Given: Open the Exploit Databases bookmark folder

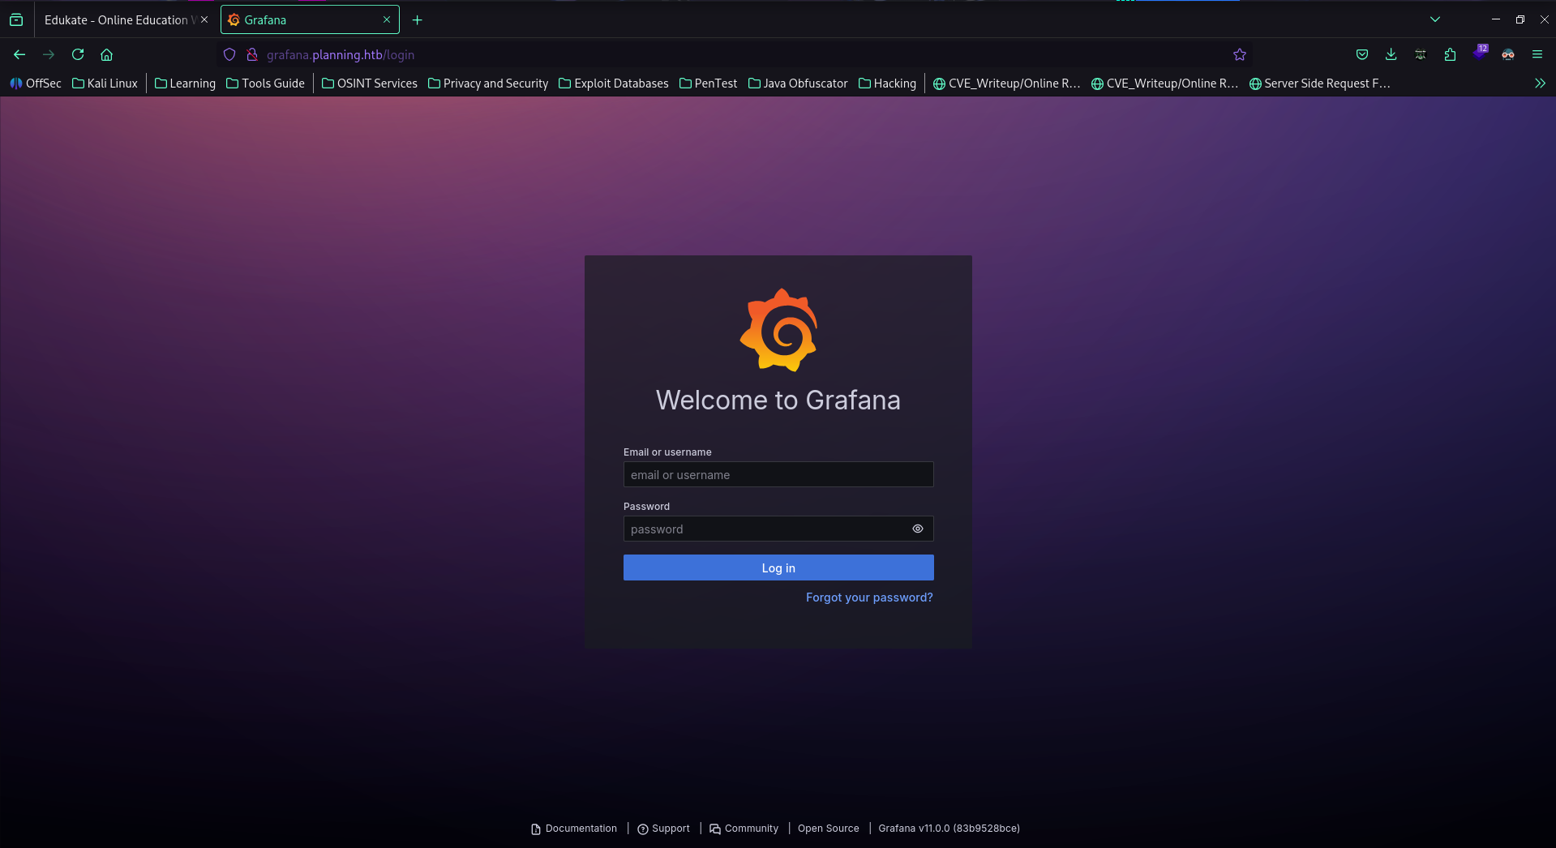Looking at the screenshot, I should pos(614,84).
